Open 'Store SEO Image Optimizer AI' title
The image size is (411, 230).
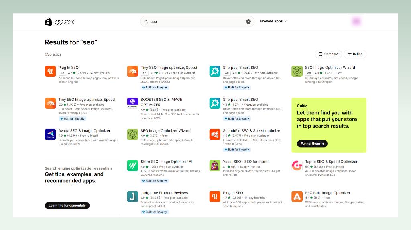[x=167, y=162]
